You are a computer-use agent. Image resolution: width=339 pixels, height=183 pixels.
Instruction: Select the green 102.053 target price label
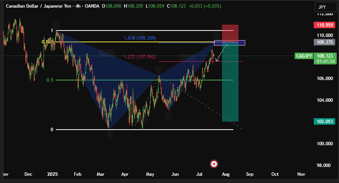pos(324,122)
